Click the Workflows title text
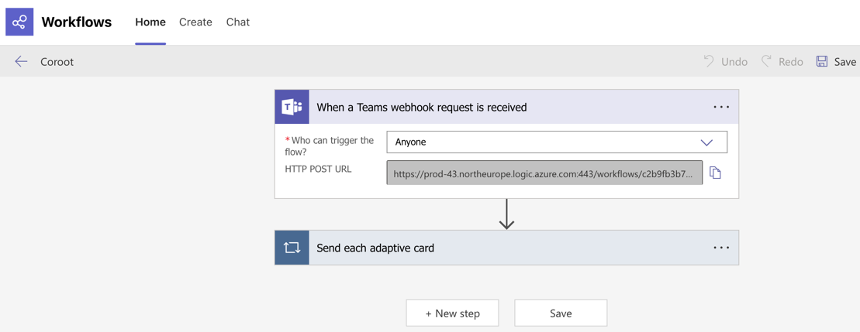Image resolution: width=860 pixels, height=332 pixels. [77, 22]
